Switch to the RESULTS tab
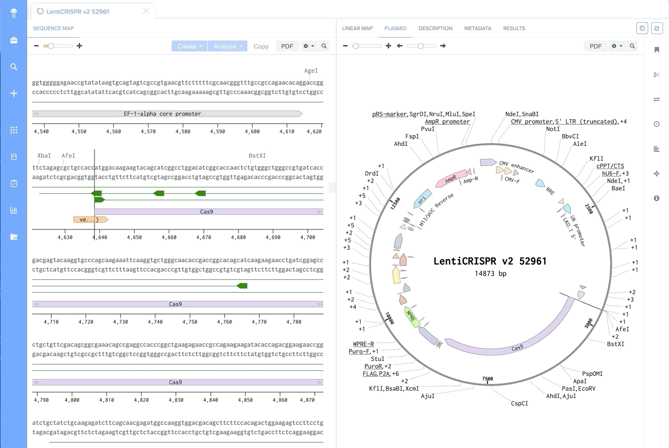 click(x=514, y=28)
